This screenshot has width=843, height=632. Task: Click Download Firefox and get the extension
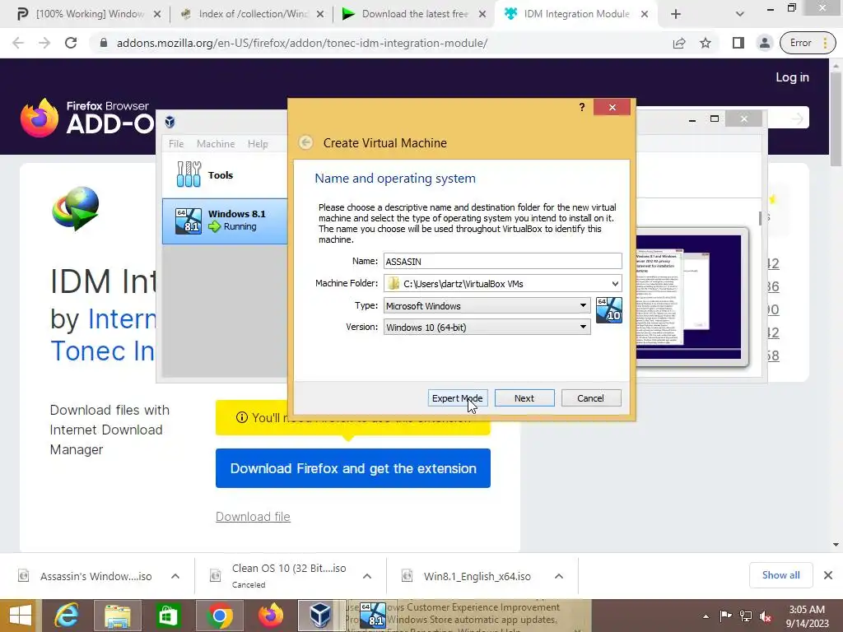point(352,468)
